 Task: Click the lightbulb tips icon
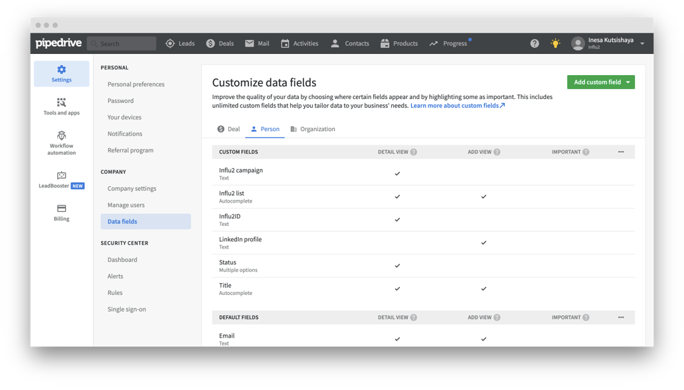point(555,44)
